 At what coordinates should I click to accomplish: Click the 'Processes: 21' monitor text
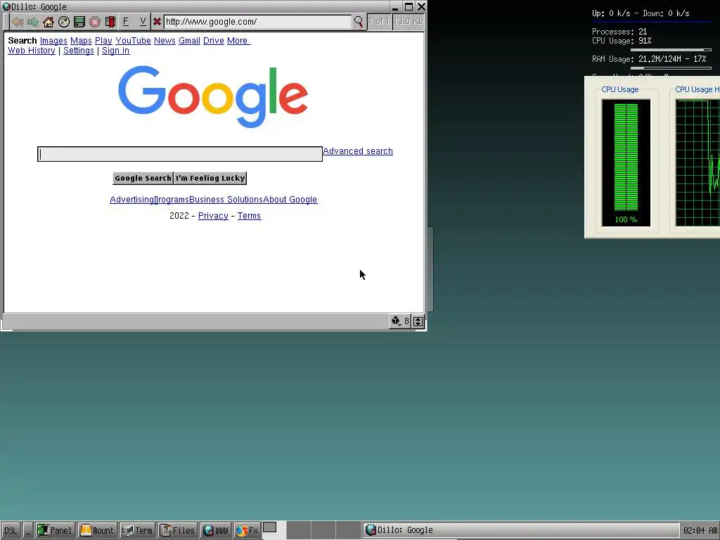tap(619, 32)
